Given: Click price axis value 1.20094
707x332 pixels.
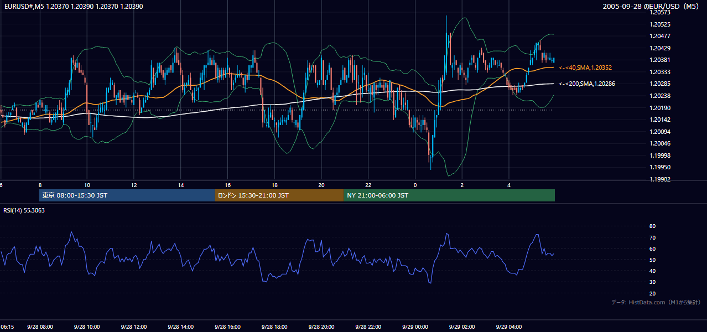Looking at the screenshot, I should point(660,131).
